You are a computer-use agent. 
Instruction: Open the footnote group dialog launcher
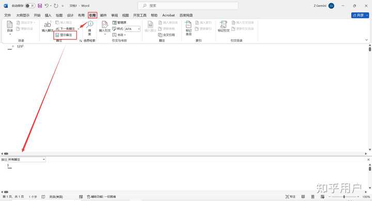(x=81, y=41)
